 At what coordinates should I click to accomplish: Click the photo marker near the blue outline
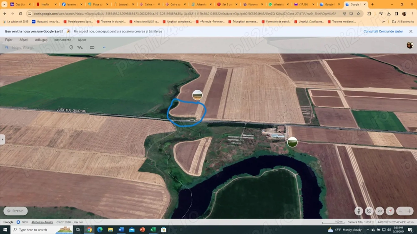pos(197,95)
